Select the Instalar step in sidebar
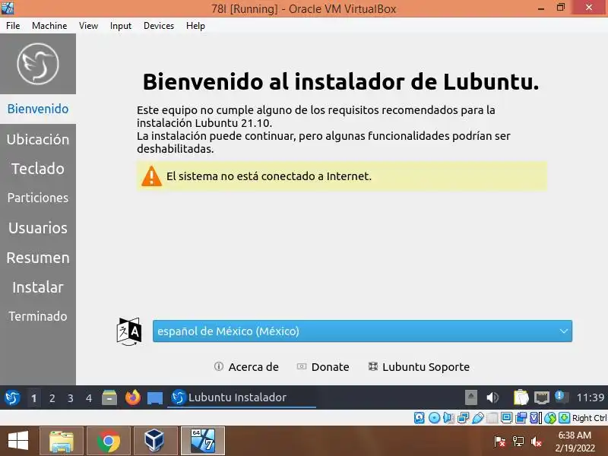Screen dimensions: 608x456 (38, 287)
